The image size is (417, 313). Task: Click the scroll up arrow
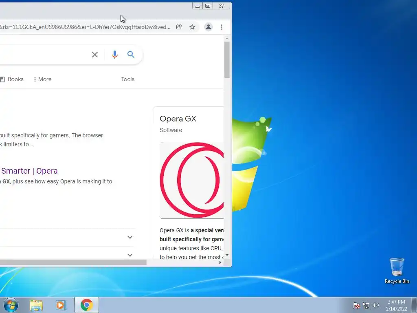[x=227, y=39]
